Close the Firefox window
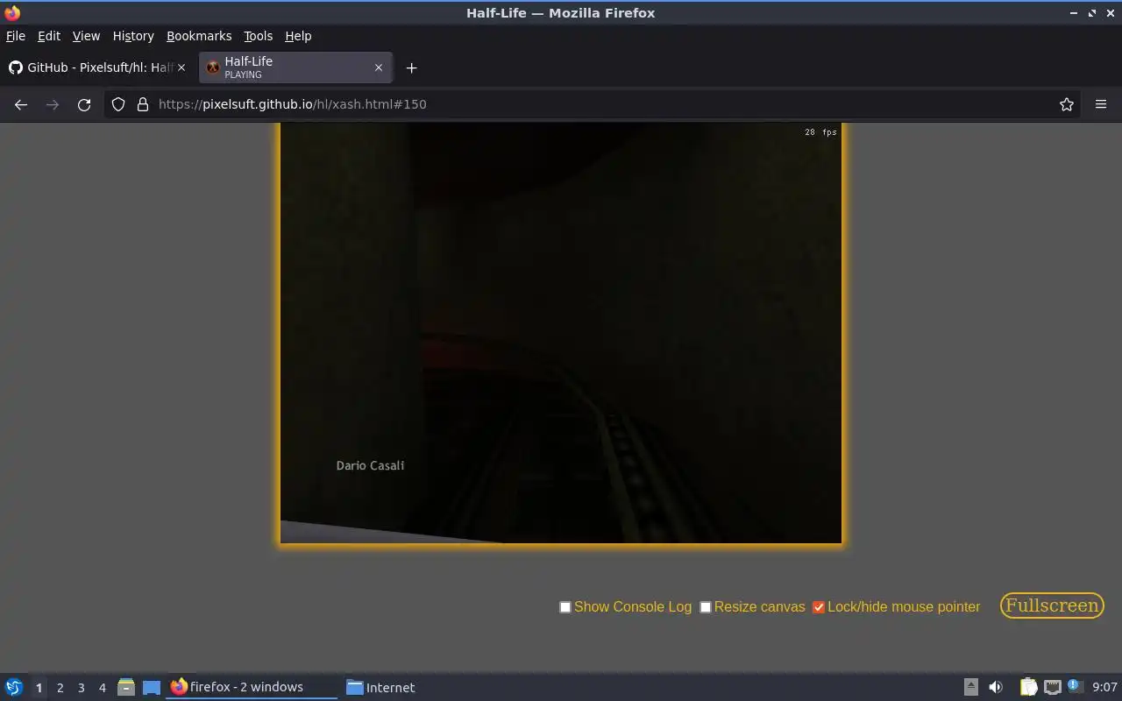Viewport: 1122px width, 701px height. click(1110, 13)
